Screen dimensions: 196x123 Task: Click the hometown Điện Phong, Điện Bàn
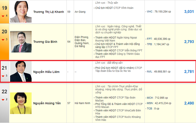(x=82, y=39)
